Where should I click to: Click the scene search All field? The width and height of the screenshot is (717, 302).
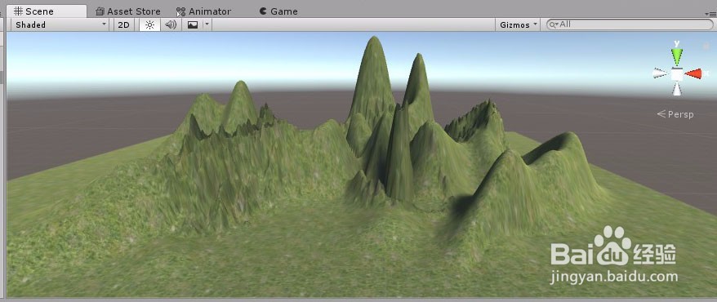[x=630, y=24]
